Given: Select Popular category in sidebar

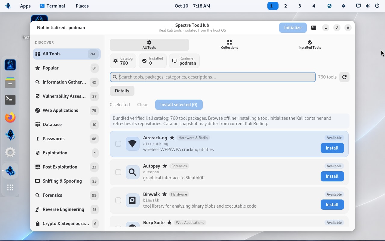Looking at the screenshot, I should point(67,68).
